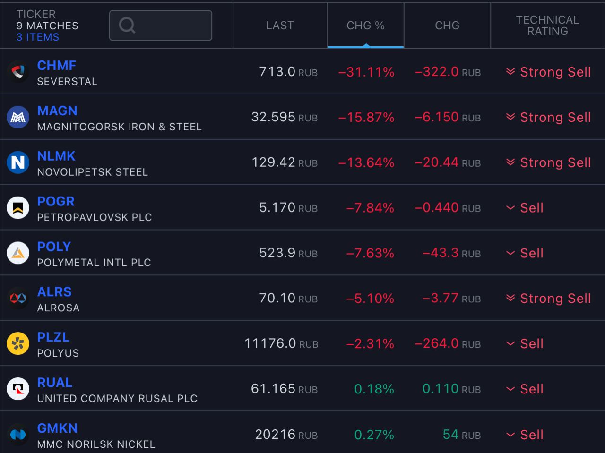Click the Polymetal Intl logo icon
Screen dimensions: 605x453
click(x=18, y=253)
